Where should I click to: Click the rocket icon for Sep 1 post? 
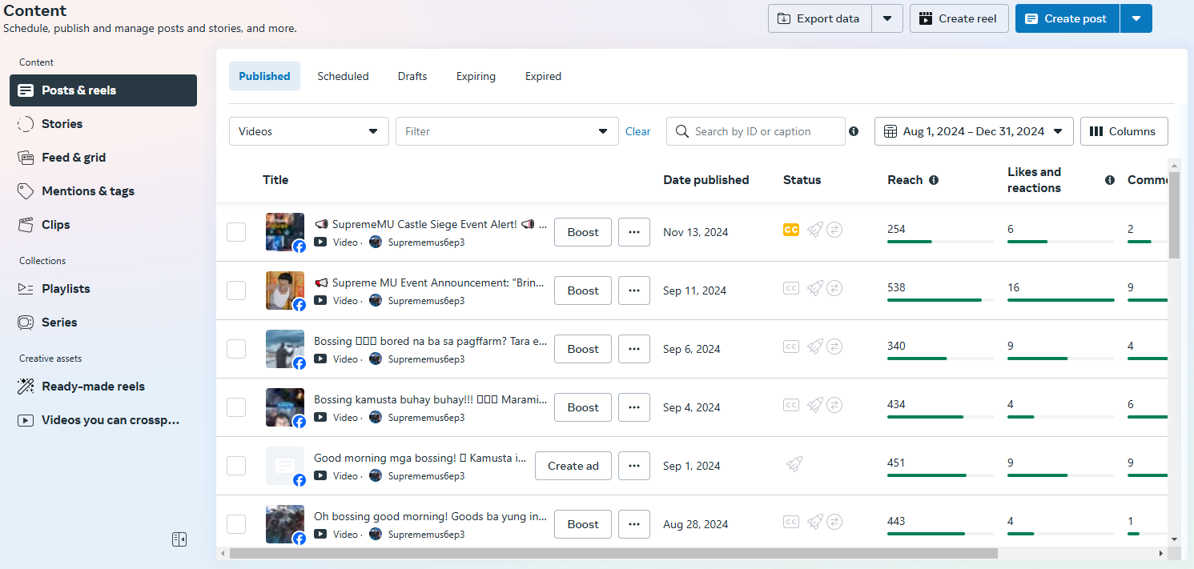pyautogui.click(x=794, y=463)
